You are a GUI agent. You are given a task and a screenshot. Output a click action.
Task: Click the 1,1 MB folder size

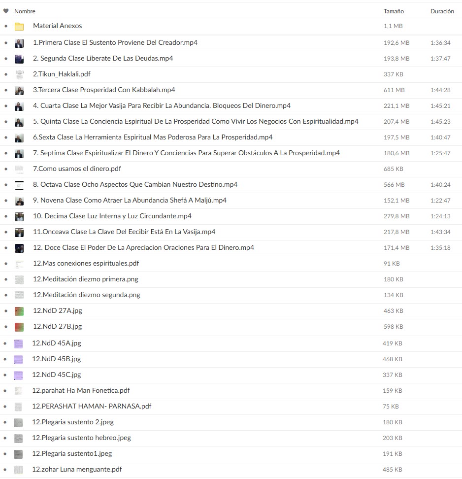pos(393,26)
